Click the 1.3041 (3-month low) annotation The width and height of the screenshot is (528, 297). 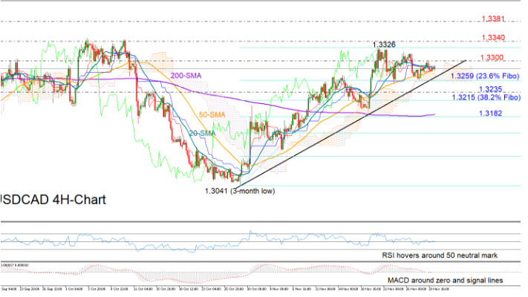pyautogui.click(x=240, y=191)
